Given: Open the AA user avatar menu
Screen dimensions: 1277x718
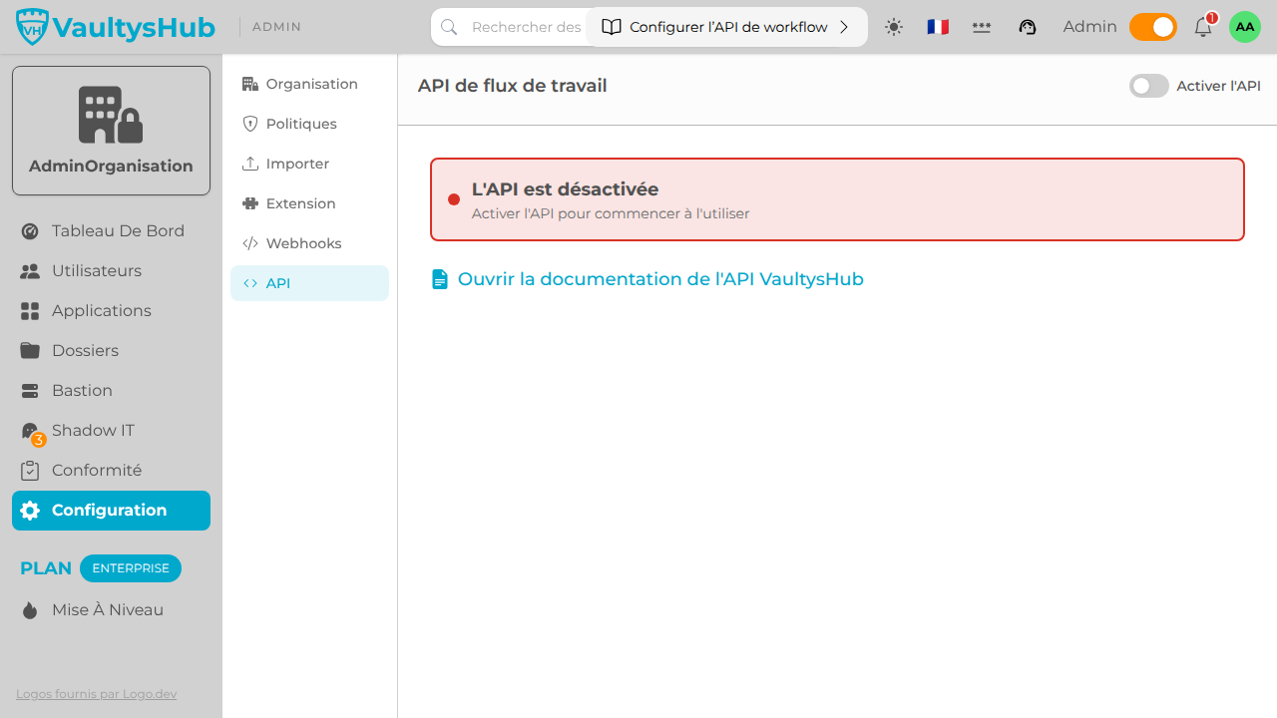Looking at the screenshot, I should (1245, 27).
